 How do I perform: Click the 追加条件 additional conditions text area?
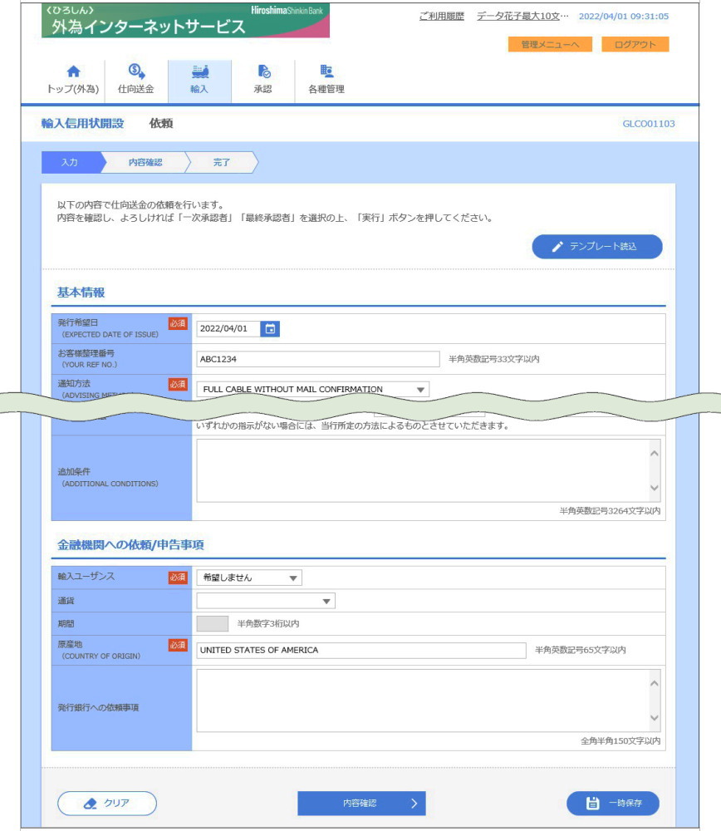click(422, 470)
